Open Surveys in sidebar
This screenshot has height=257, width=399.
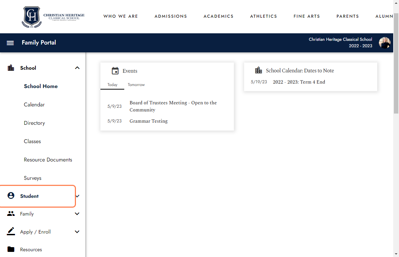[33, 178]
